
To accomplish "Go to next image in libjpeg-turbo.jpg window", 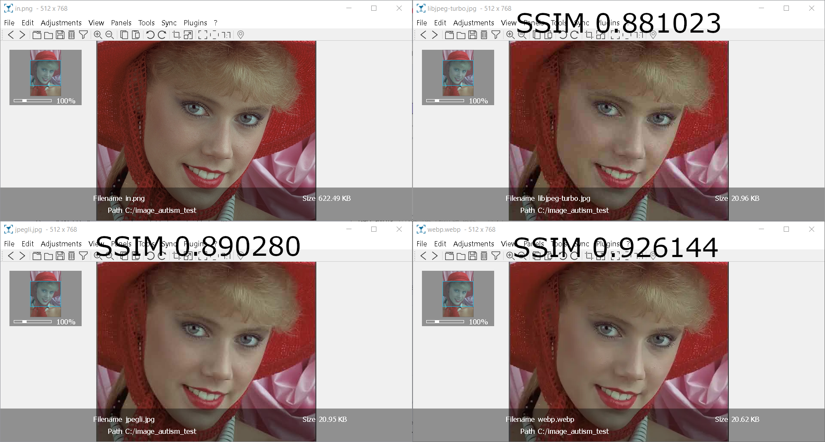I will pyautogui.click(x=435, y=35).
